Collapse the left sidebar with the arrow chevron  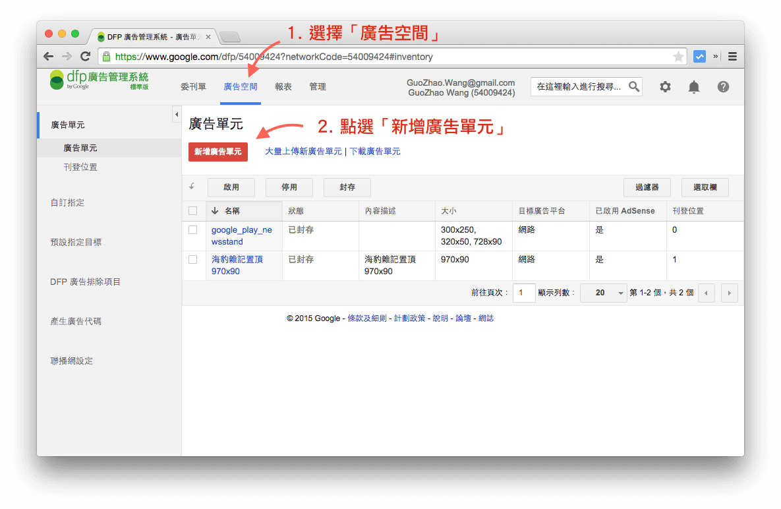(x=177, y=113)
